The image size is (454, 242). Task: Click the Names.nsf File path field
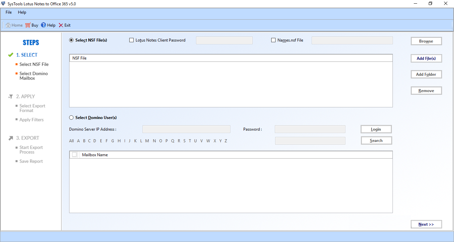(x=352, y=41)
